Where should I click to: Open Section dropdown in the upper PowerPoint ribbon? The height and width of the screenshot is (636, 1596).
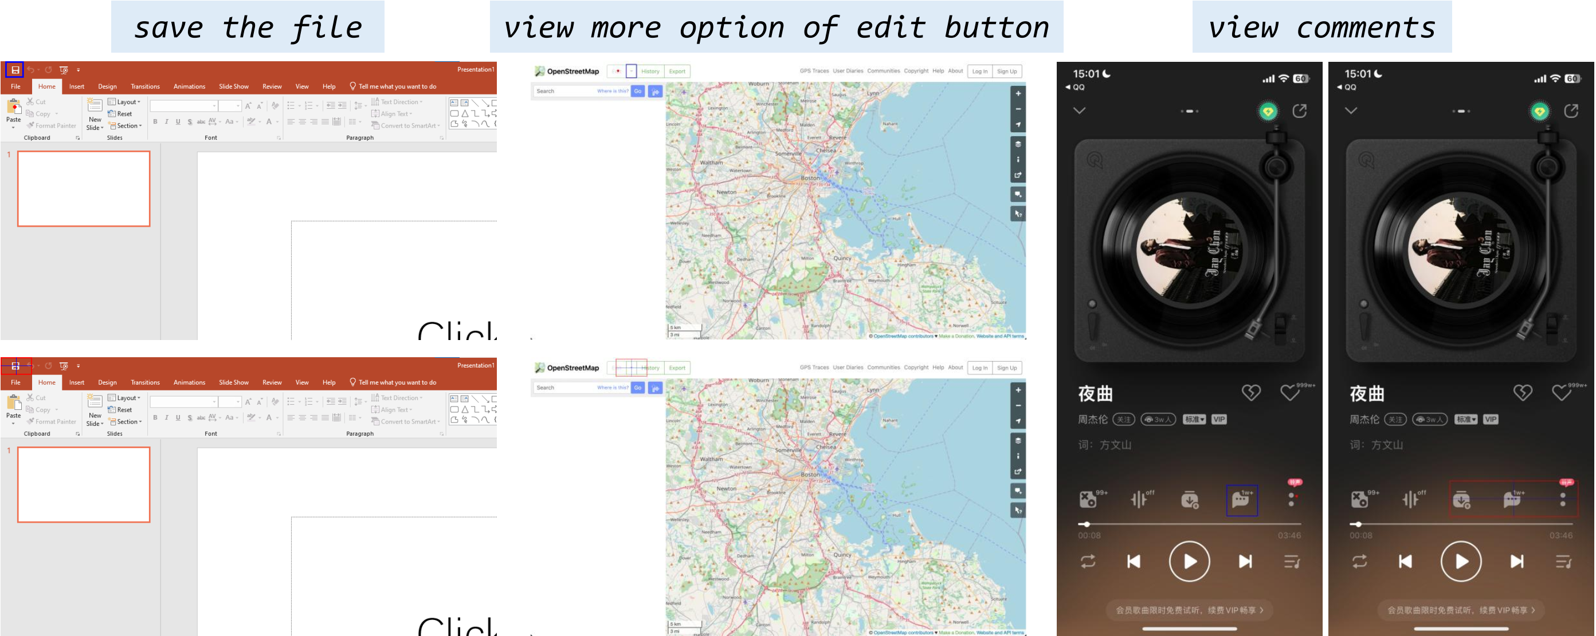coord(125,125)
